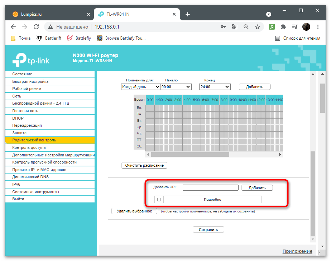Open the DHCP menu item
Image resolution: width=331 pixels, height=261 pixels.
(50, 118)
